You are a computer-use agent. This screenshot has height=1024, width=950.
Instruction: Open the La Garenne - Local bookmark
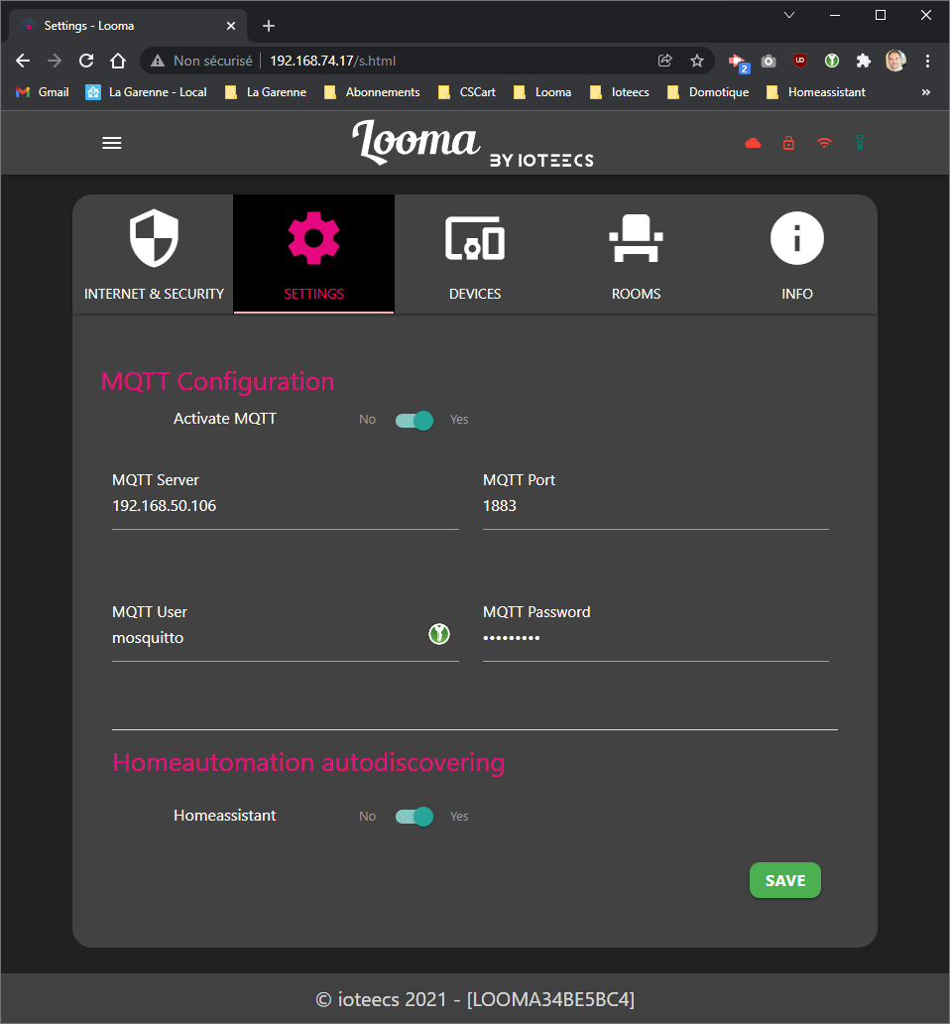[146, 92]
